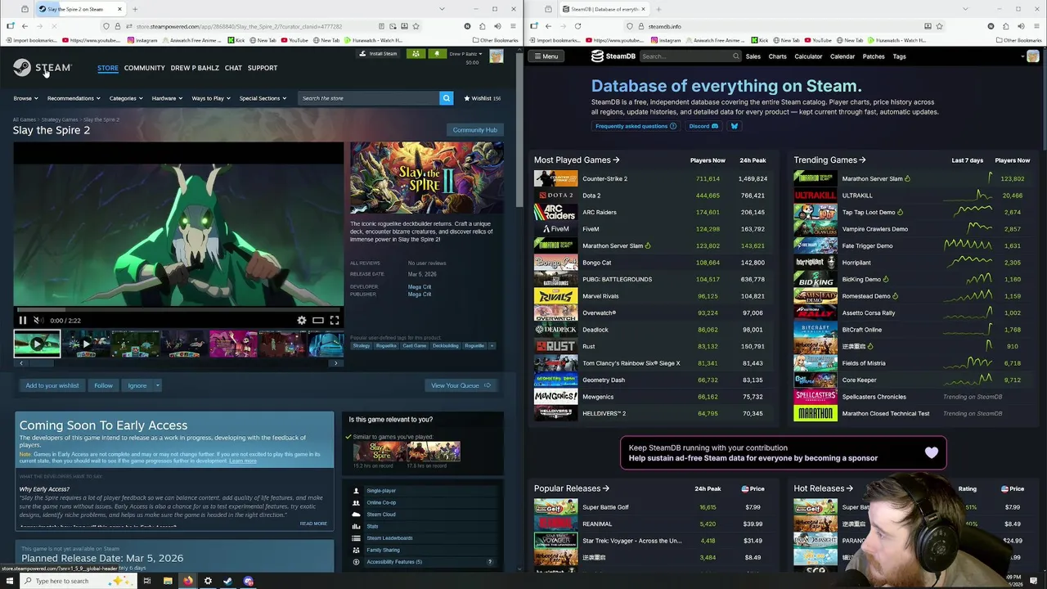Click Community Hub button

474,130
